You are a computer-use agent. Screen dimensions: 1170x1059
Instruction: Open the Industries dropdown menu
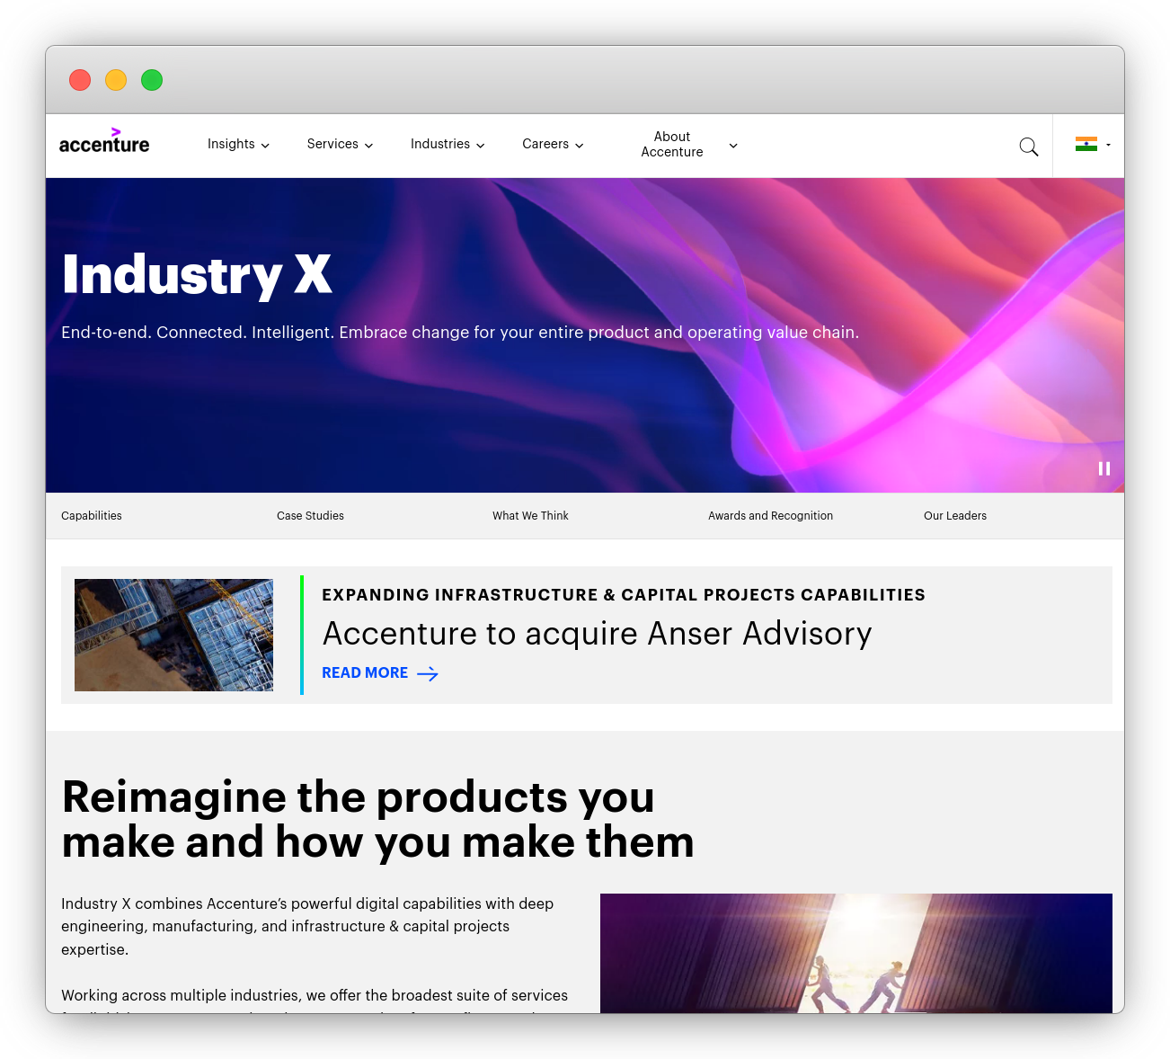(x=448, y=144)
